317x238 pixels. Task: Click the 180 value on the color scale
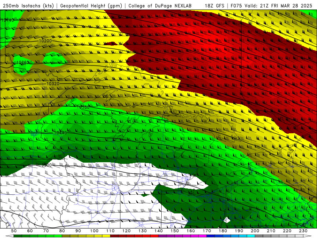223,231
